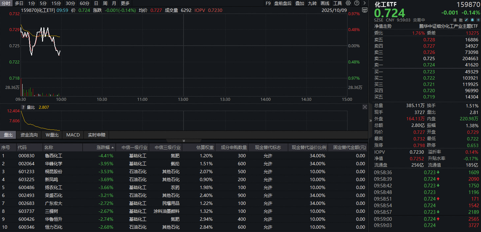Expand the right chevron after the help icon
Image resolution: width=481 pixels, height=232 pixels.
click(x=365, y=3)
